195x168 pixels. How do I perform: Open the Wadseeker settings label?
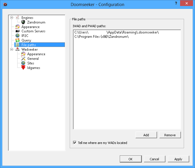click(x=30, y=50)
